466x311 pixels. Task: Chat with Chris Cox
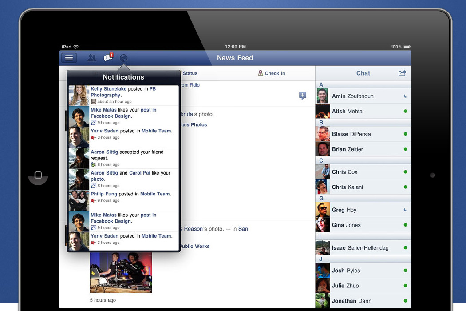click(363, 172)
